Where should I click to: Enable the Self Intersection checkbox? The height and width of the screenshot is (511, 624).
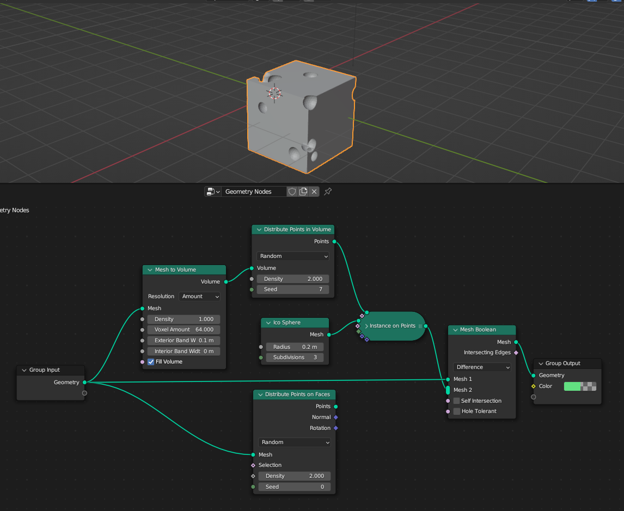(x=457, y=401)
